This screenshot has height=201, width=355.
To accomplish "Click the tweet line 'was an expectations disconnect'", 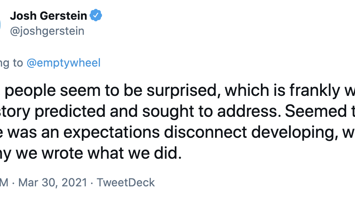I will [x=177, y=132].
